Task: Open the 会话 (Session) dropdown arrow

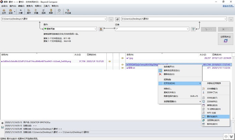Action: (x=15, y=12)
